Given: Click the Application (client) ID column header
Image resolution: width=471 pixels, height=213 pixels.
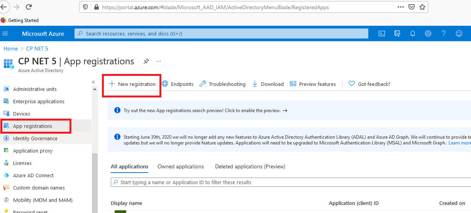Looking at the screenshot, I should pyautogui.click(x=354, y=203).
